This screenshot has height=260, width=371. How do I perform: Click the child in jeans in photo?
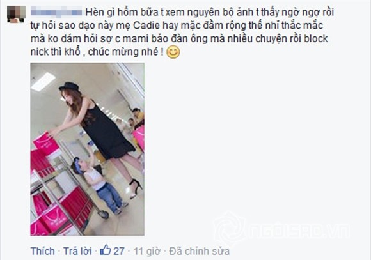(99, 185)
